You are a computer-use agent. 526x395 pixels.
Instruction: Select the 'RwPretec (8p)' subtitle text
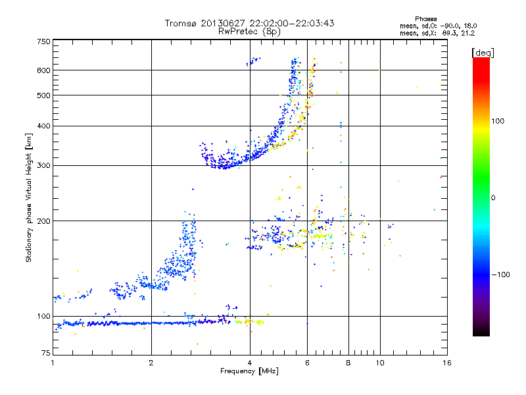(249, 32)
